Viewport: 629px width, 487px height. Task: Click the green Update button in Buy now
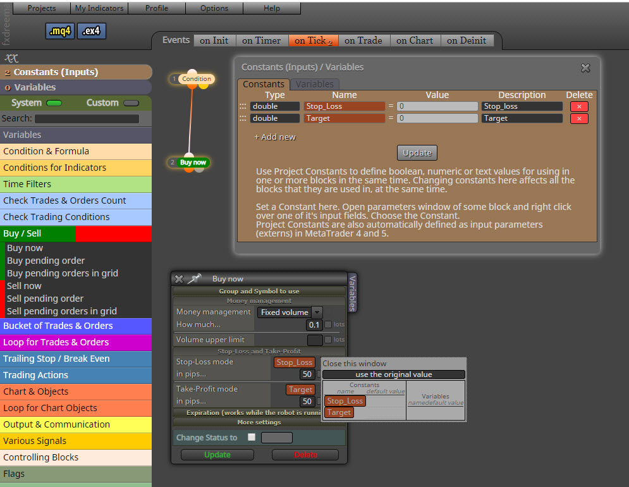coord(217,455)
